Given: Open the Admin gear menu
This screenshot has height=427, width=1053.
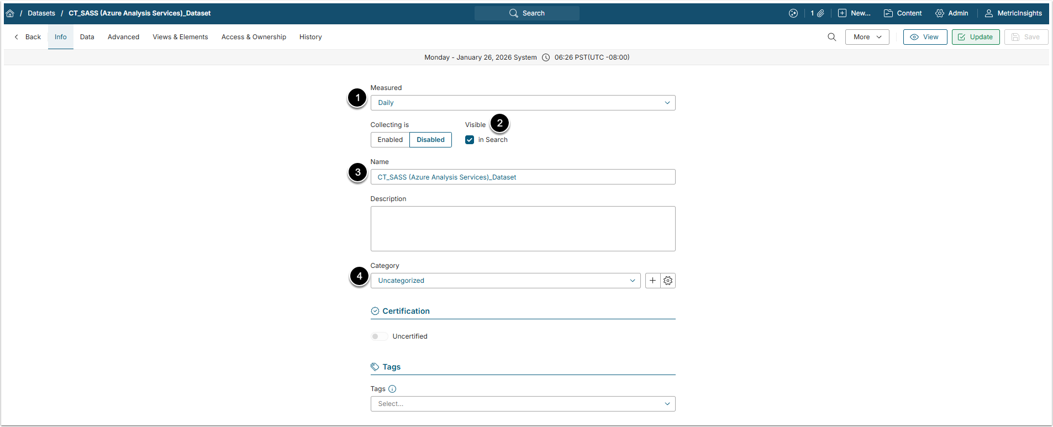Looking at the screenshot, I should 951,13.
